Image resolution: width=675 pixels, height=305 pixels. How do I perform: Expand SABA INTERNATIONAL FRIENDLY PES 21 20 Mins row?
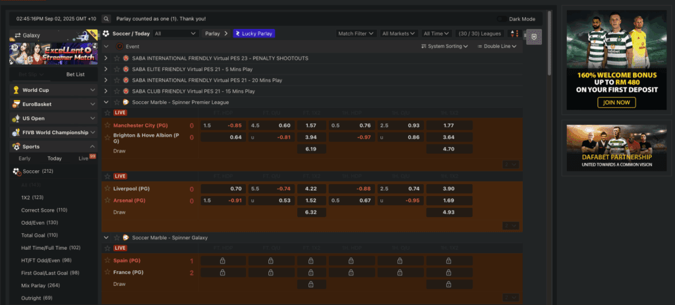[x=106, y=80]
